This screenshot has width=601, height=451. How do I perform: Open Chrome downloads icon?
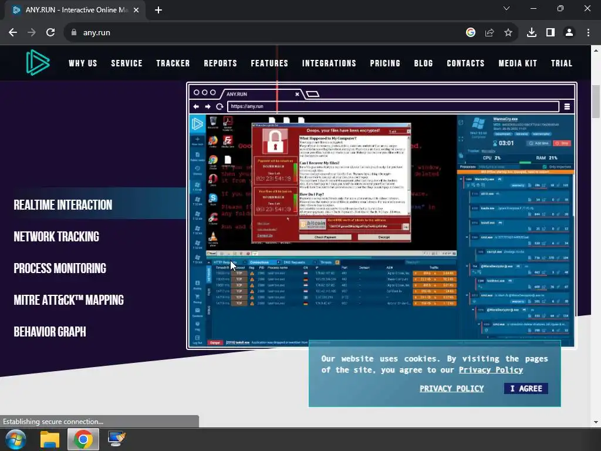point(532,33)
